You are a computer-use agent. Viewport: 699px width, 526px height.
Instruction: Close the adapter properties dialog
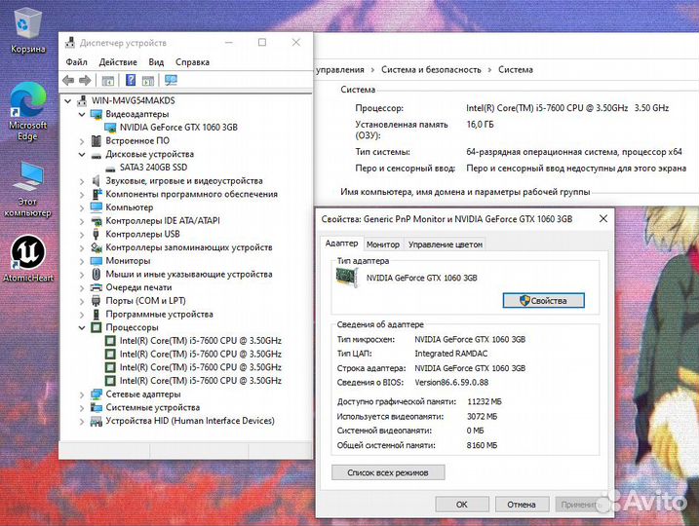(x=603, y=219)
